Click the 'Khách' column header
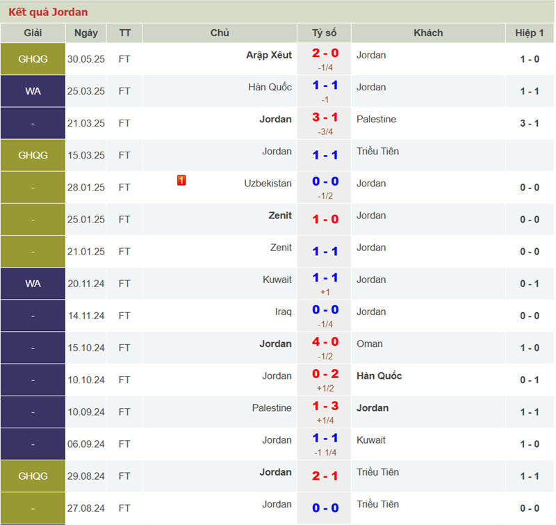The width and height of the screenshot is (556, 525). (x=428, y=33)
